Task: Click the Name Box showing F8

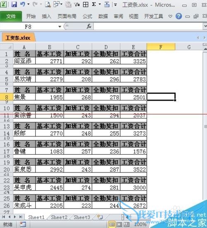Action: tap(28, 27)
